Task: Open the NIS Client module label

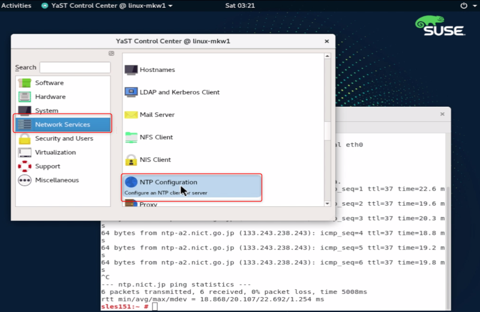Action: point(155,160)
